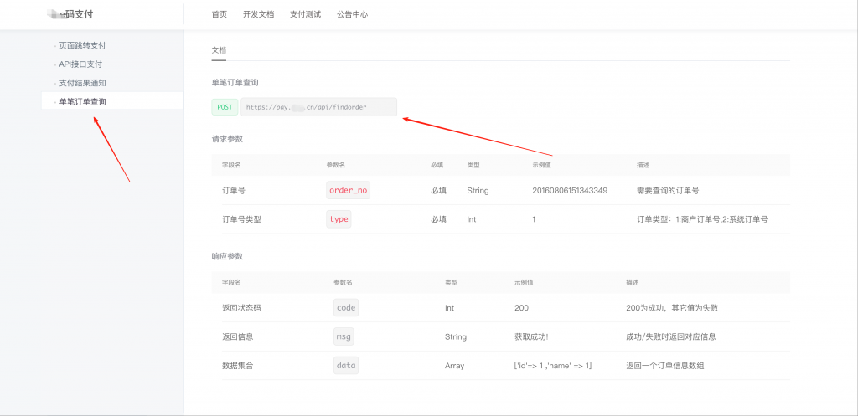Click the 单笔订单查询 section heading
Screen dimensions: 858x416
(235, 83)
